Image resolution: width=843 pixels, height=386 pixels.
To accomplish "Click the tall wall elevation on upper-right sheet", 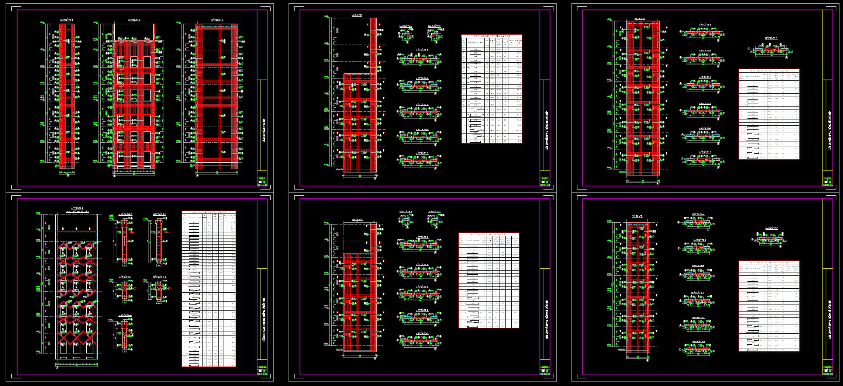I will 643,98.
